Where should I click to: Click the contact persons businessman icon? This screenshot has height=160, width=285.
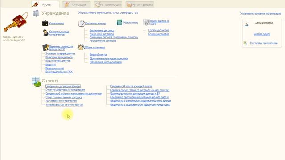[45, 33]
